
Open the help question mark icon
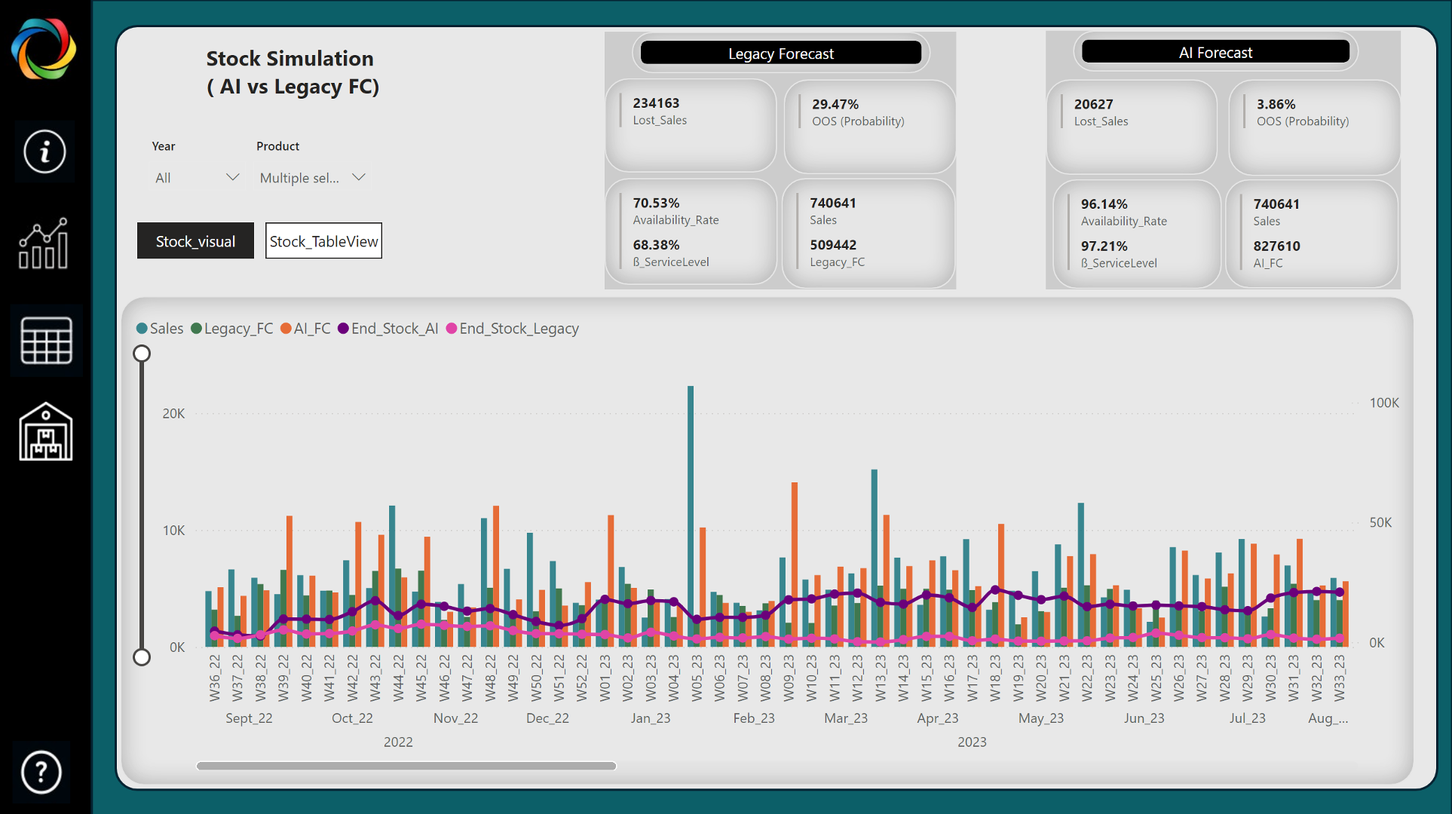41,772
